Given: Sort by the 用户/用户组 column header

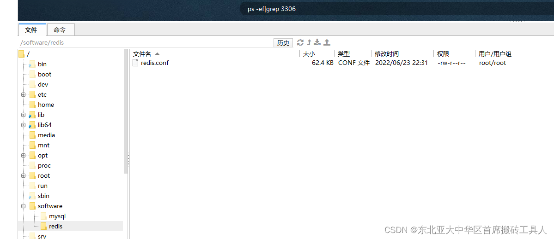Looking at the screenshot, I should pyautogui.click(x=495, y=54).
